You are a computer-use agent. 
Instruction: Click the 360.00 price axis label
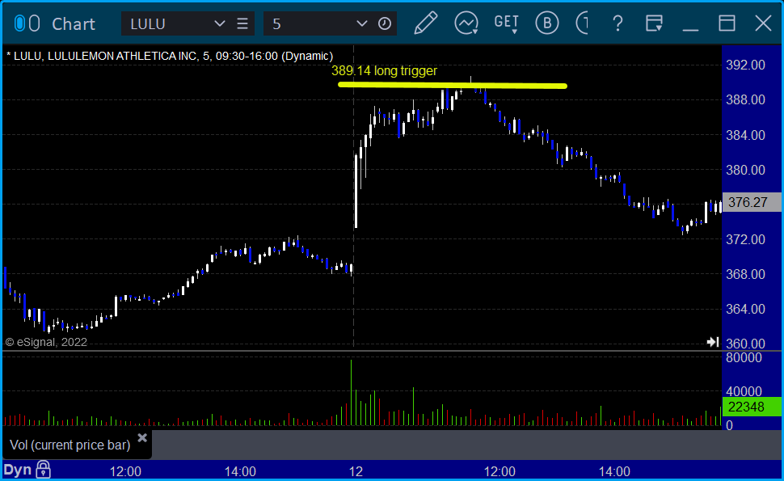tap(745, 344)
